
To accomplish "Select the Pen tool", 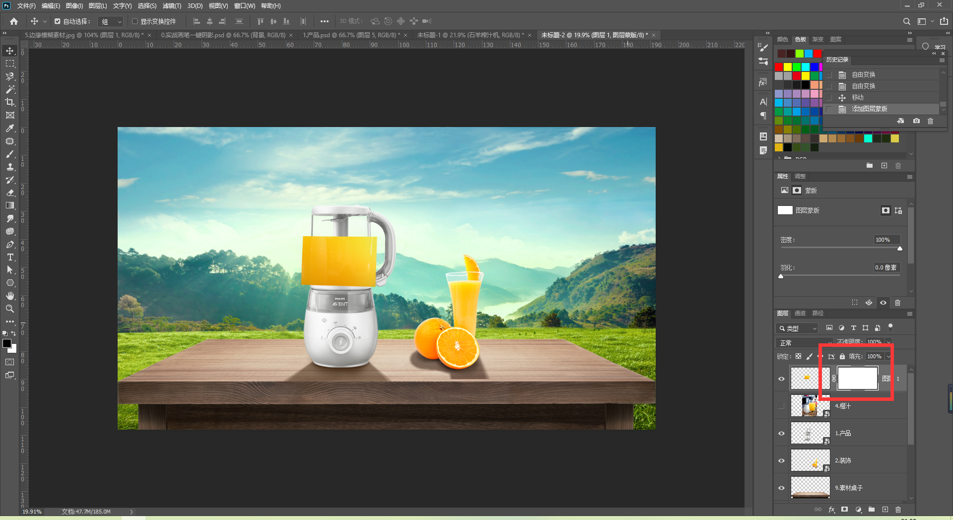I will [10, 244].
